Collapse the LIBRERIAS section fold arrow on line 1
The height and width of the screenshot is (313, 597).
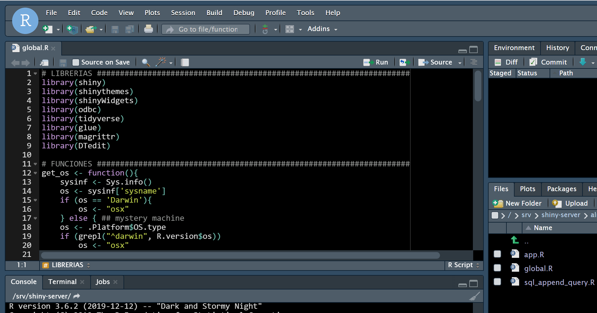tap(35, 74)
